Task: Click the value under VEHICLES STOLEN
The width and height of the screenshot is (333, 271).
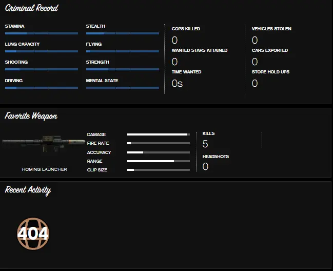Action: click(x=254, y=40)
